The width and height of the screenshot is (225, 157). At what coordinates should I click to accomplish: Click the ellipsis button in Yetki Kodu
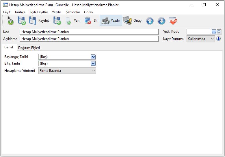coord(214,32)
